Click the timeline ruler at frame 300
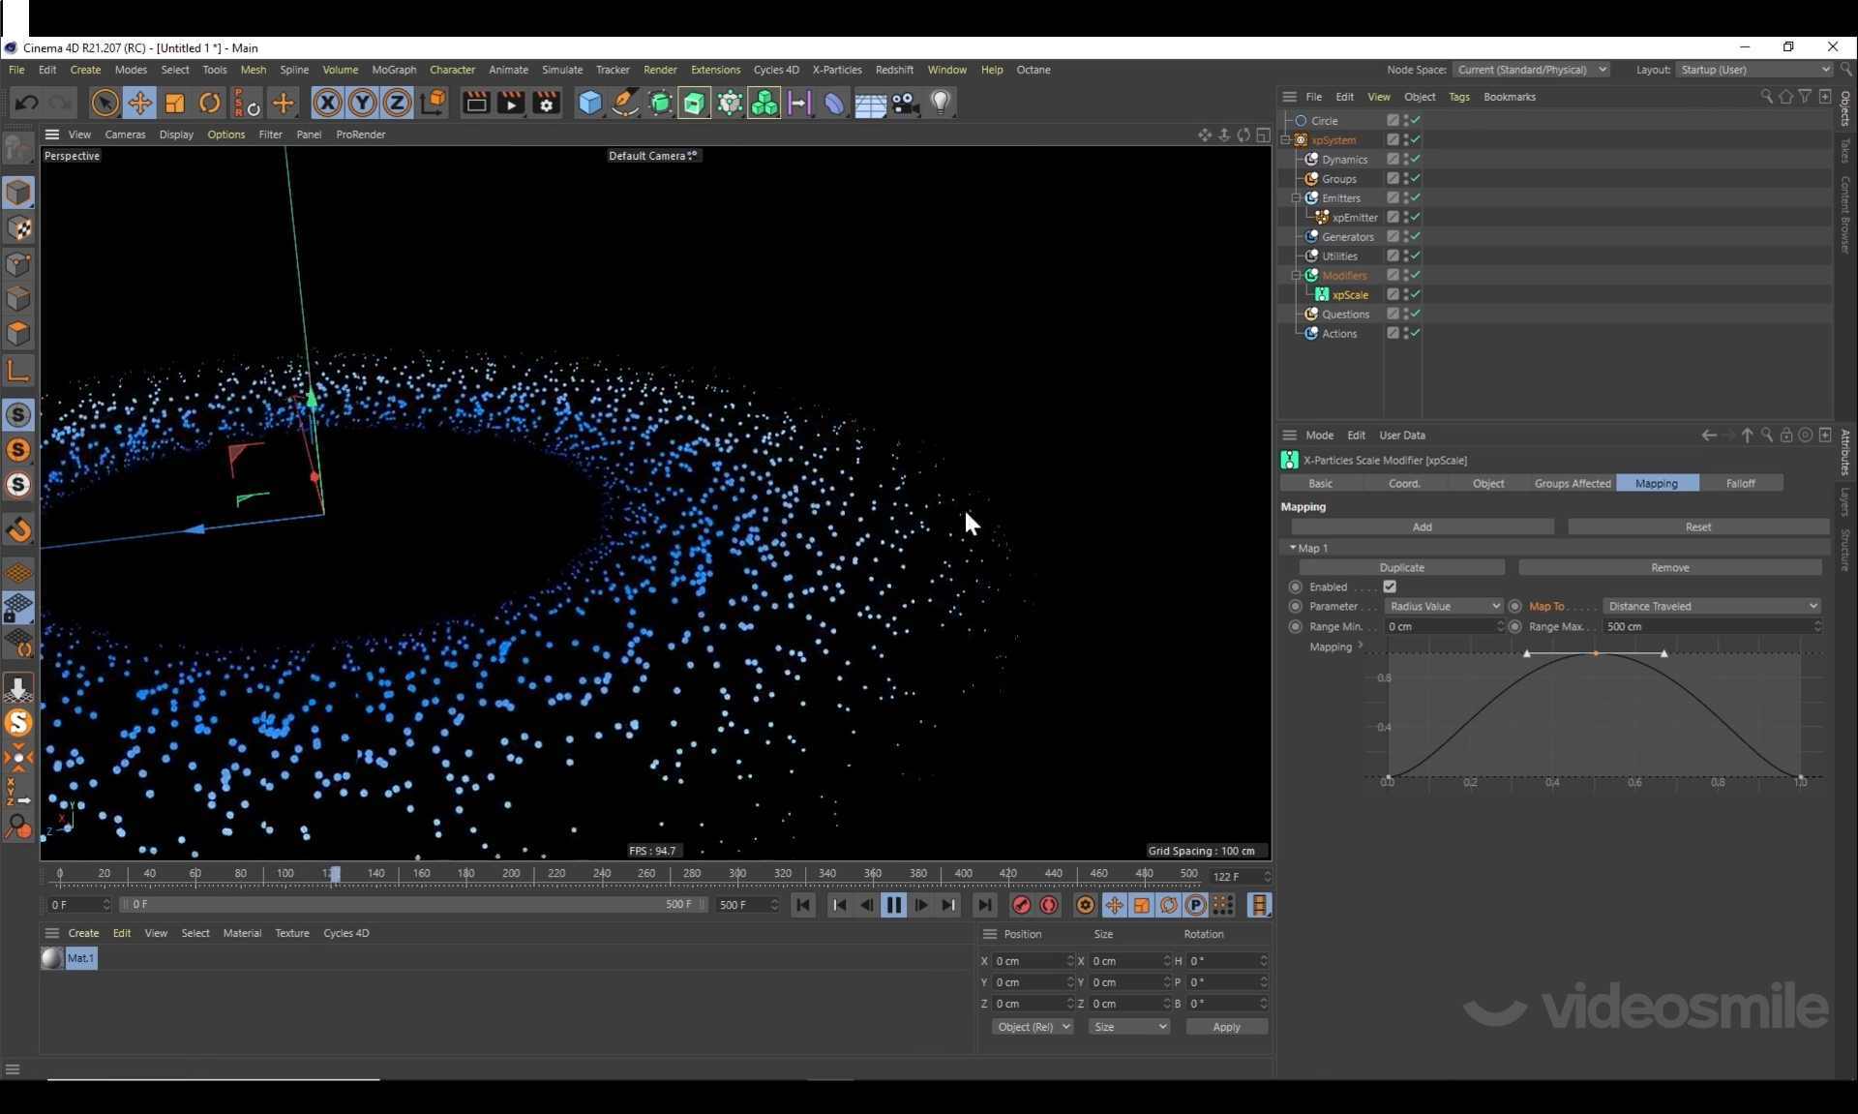1858x1114 pixels. tap(737, 874)
